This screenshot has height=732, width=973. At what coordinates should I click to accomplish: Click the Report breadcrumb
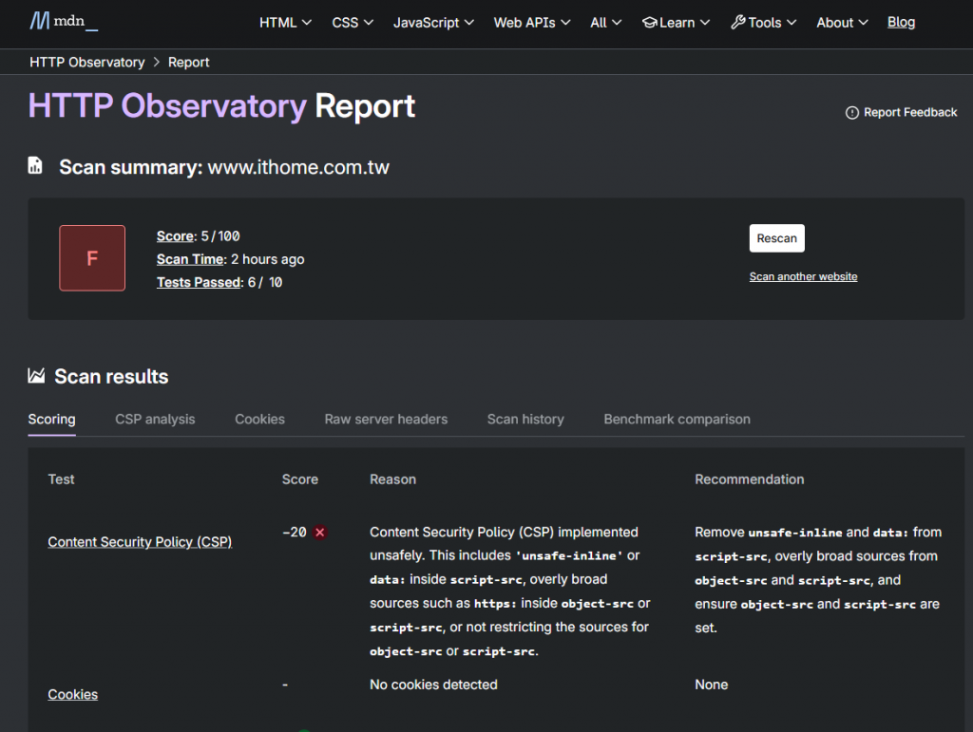point(189,62)
